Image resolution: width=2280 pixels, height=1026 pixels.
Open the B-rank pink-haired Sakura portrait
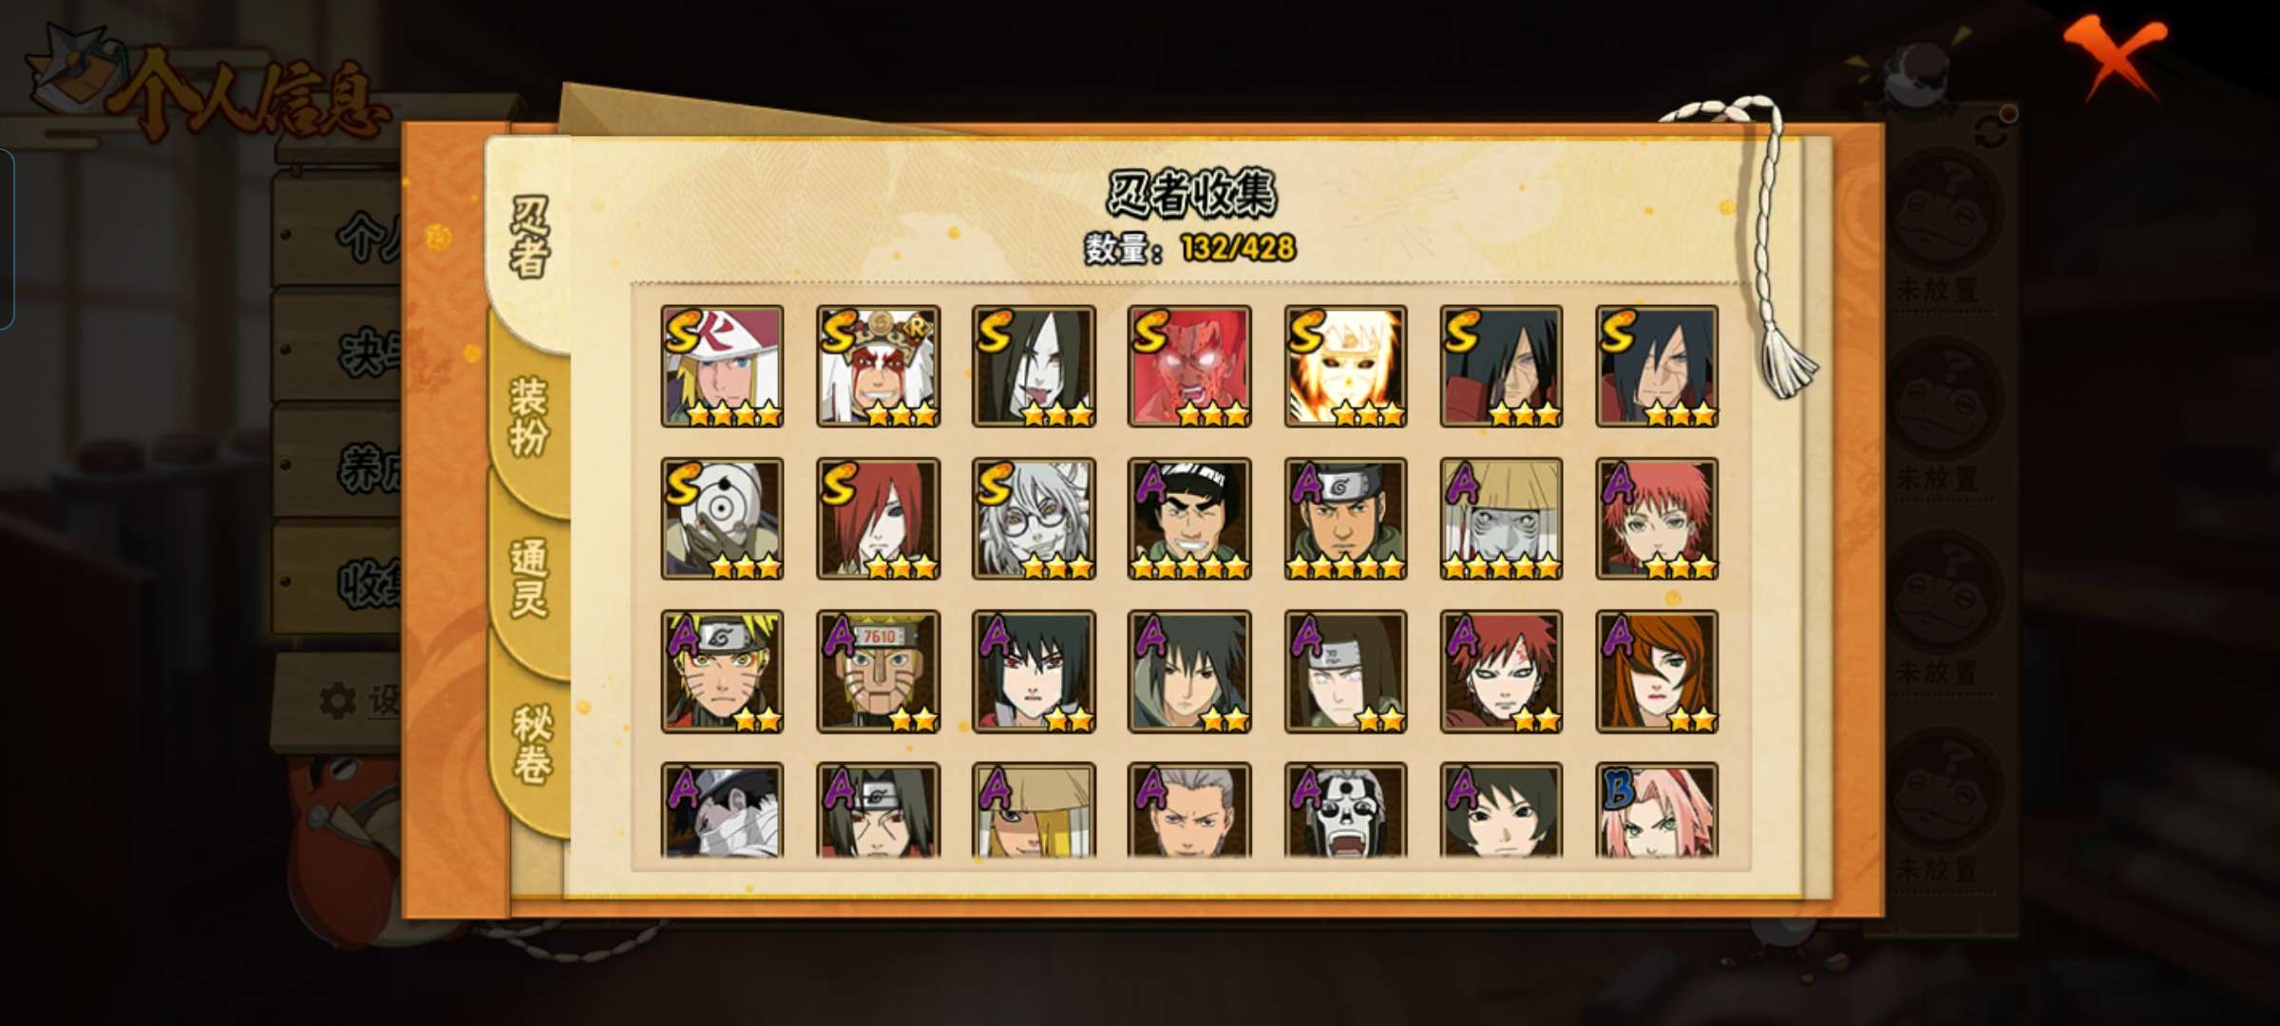click(x=1657, y=810)
